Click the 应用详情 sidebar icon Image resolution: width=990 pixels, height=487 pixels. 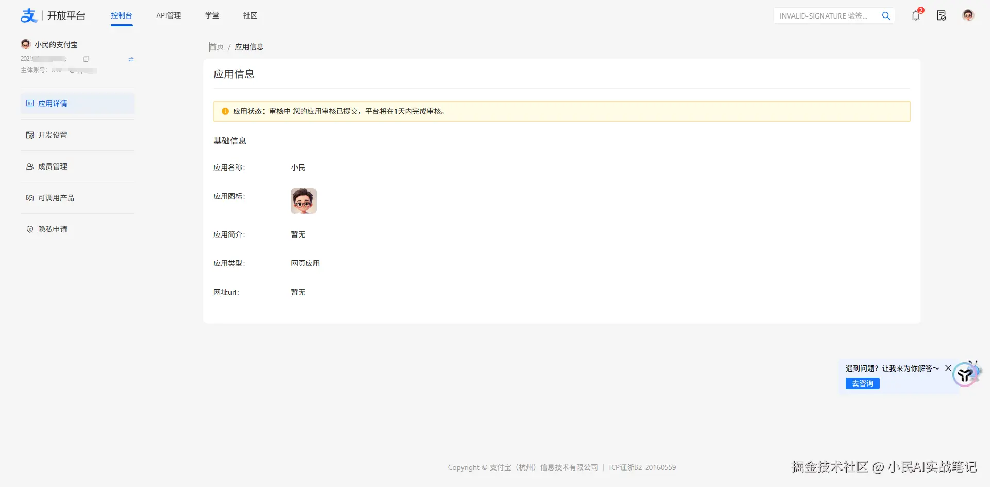(x=30, y=104)
